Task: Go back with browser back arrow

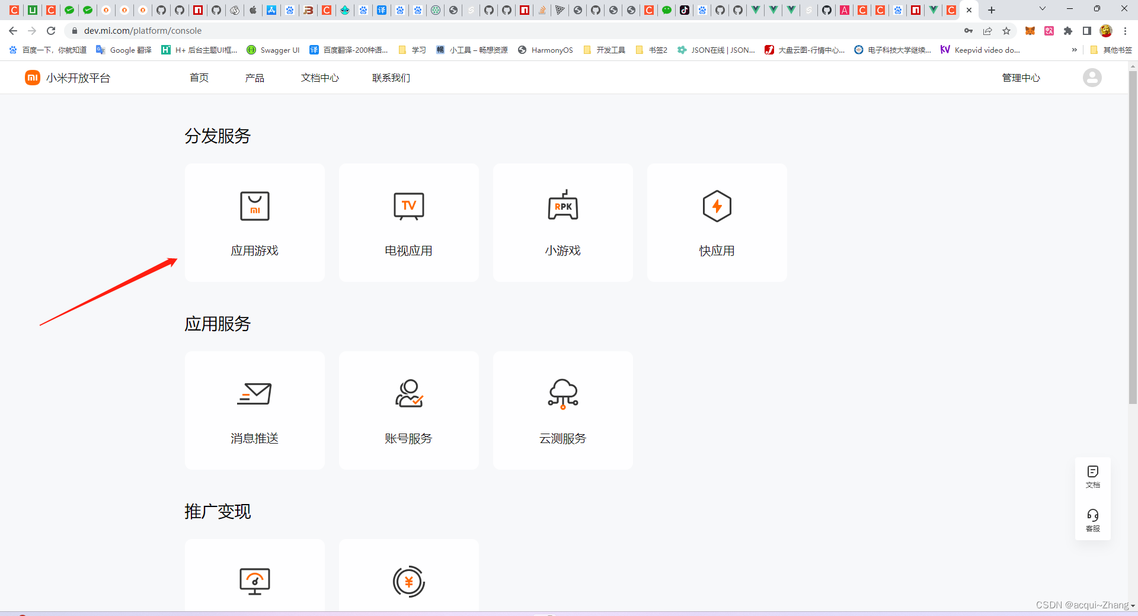Action: 13,31
